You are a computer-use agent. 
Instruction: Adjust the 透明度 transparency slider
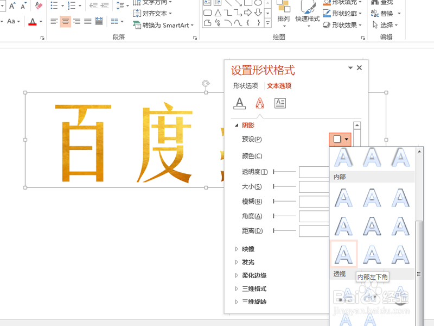pyautogui.click(x=284, y=172)
